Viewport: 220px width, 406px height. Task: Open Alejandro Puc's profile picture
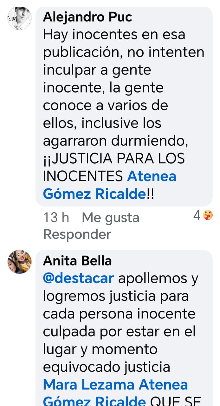tap(20, 18)
